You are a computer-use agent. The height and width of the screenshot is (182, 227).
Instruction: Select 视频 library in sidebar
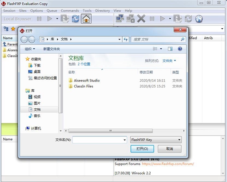pyautogui.click(x=35, y=97)
